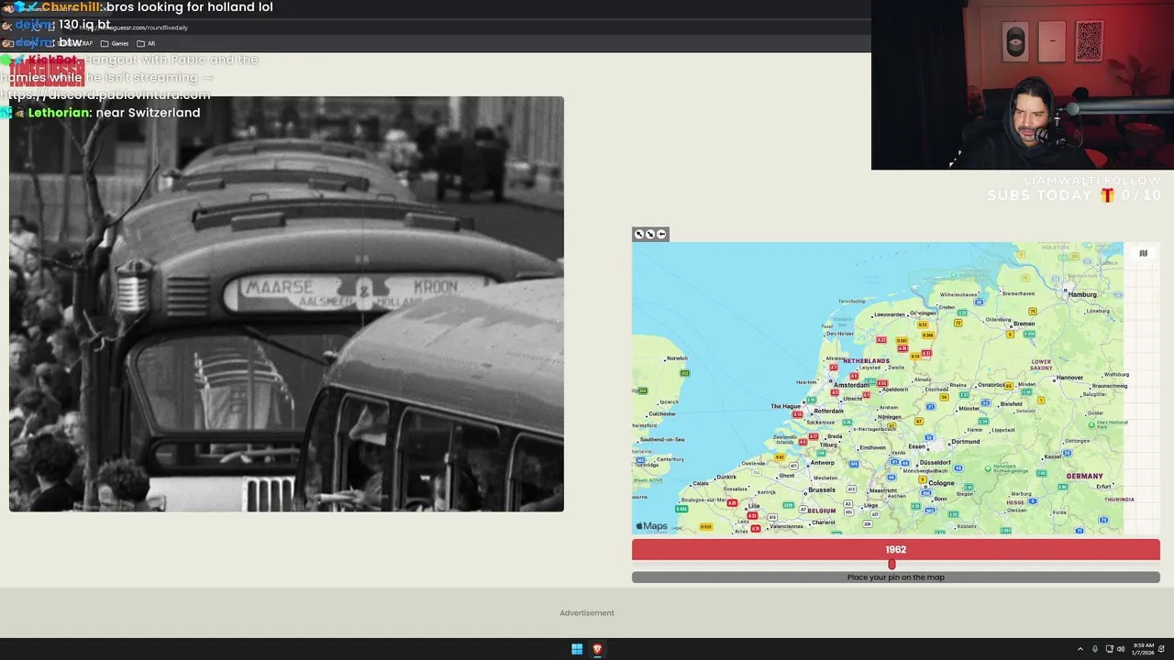Click the third map control icon above the map
Image resolution: width=1174 pixels, height=660 pixels.
(x=661, y=234)
